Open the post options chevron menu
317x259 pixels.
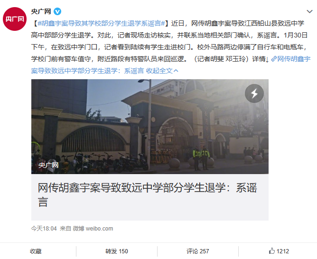(x=309, y=11)
